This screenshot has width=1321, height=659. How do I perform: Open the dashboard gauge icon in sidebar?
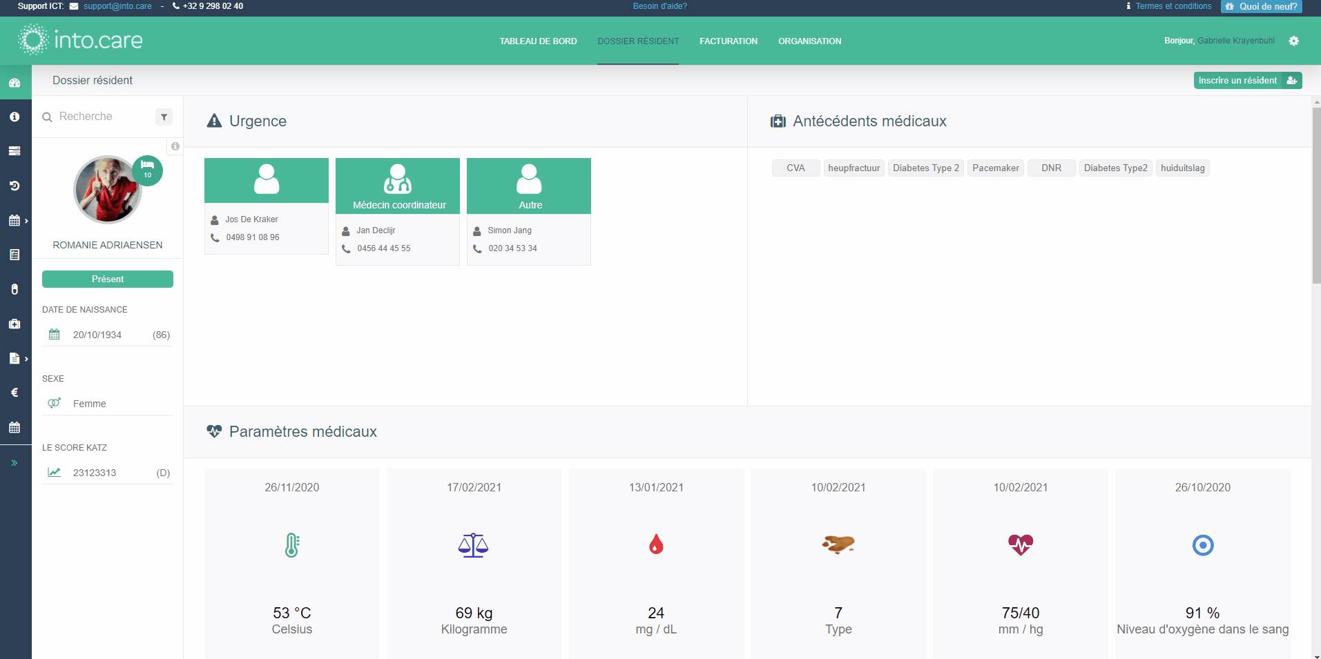(15, 82)
